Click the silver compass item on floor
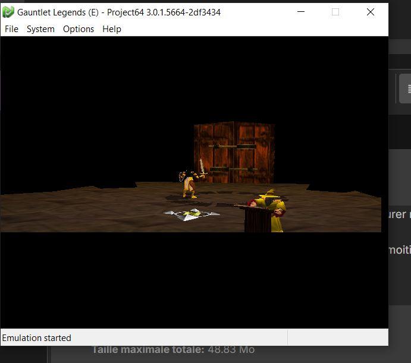 pyautogui.click(x=192, y=214)
